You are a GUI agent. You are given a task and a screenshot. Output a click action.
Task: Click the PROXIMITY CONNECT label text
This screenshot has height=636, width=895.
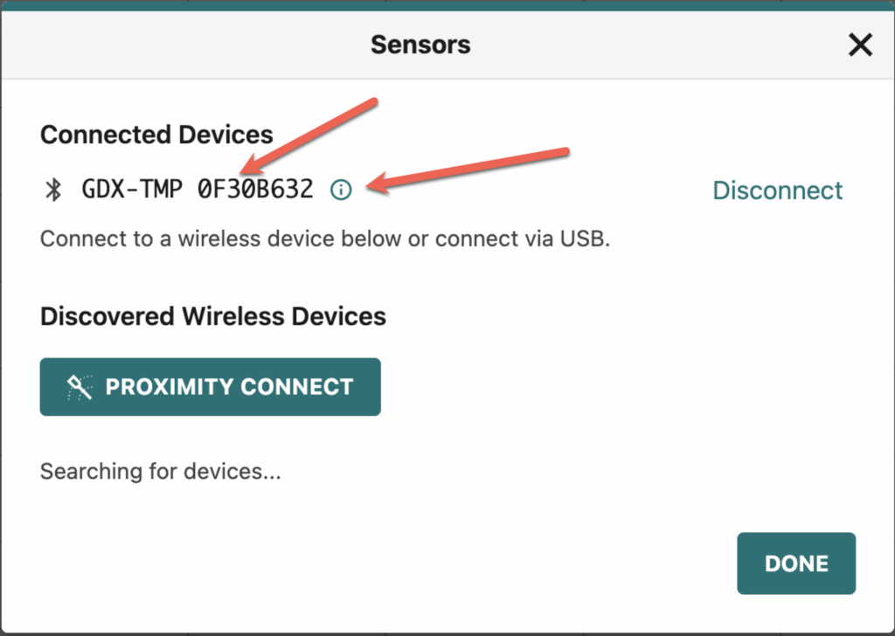(x=230, y=387)
